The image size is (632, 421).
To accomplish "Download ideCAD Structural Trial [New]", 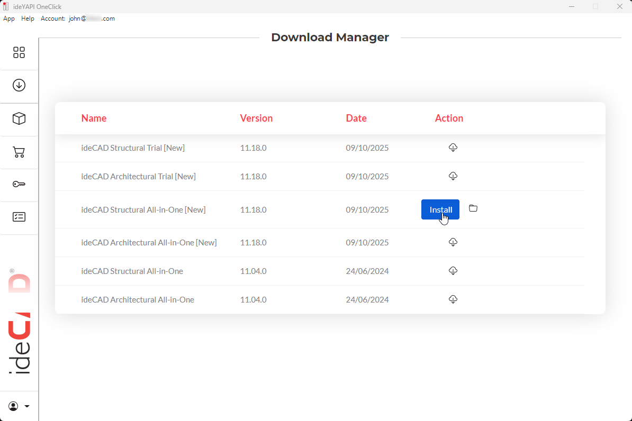I will [x=453, y=148].
